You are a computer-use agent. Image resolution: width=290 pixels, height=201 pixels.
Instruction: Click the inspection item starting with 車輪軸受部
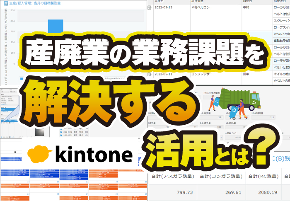tap(282, 41)
